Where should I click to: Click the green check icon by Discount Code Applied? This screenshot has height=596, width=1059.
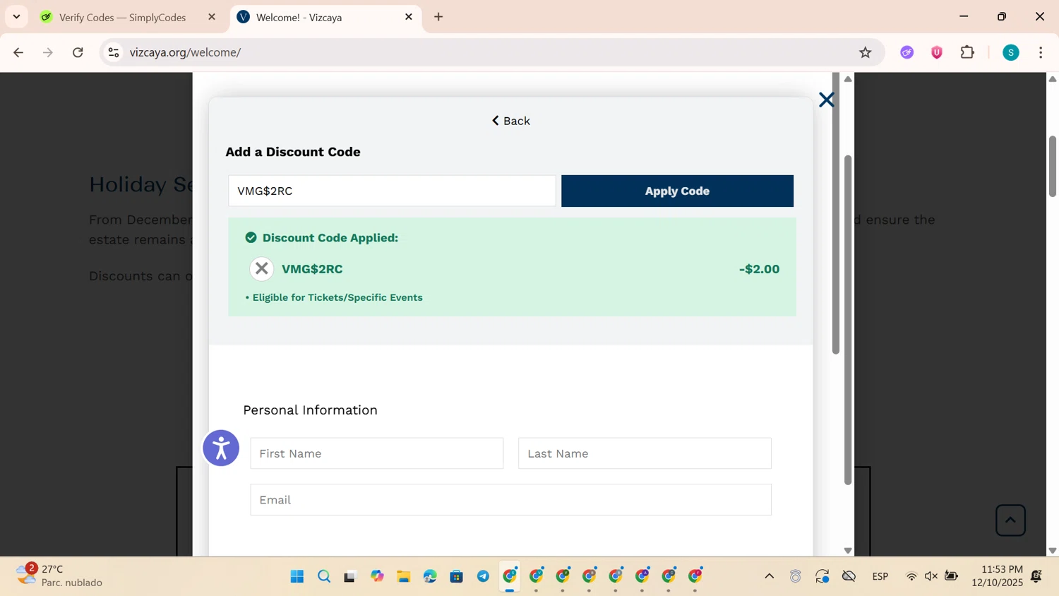pos(251,238)
